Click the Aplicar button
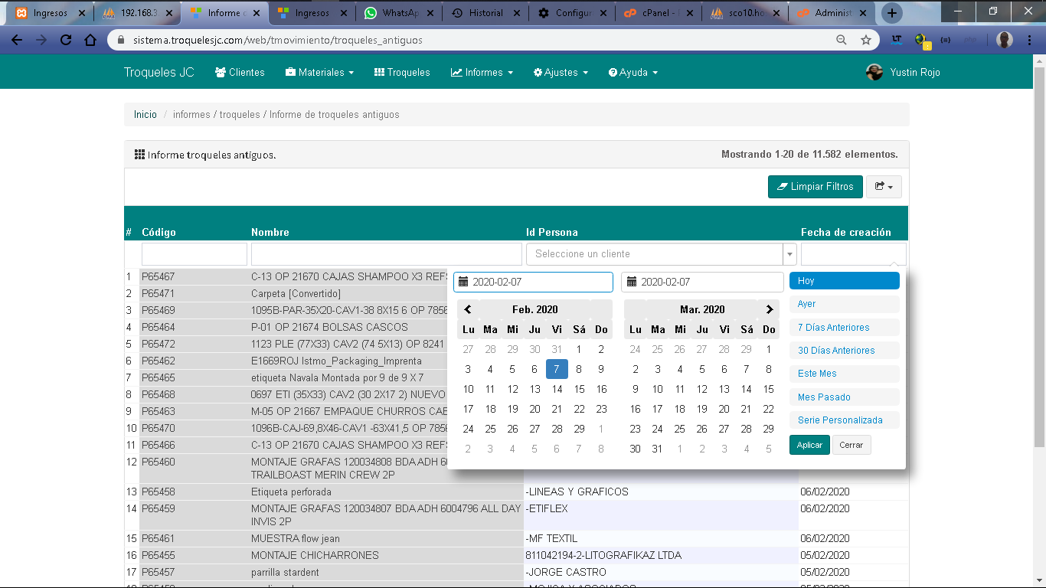1046x588 pixels. point(809,445)
